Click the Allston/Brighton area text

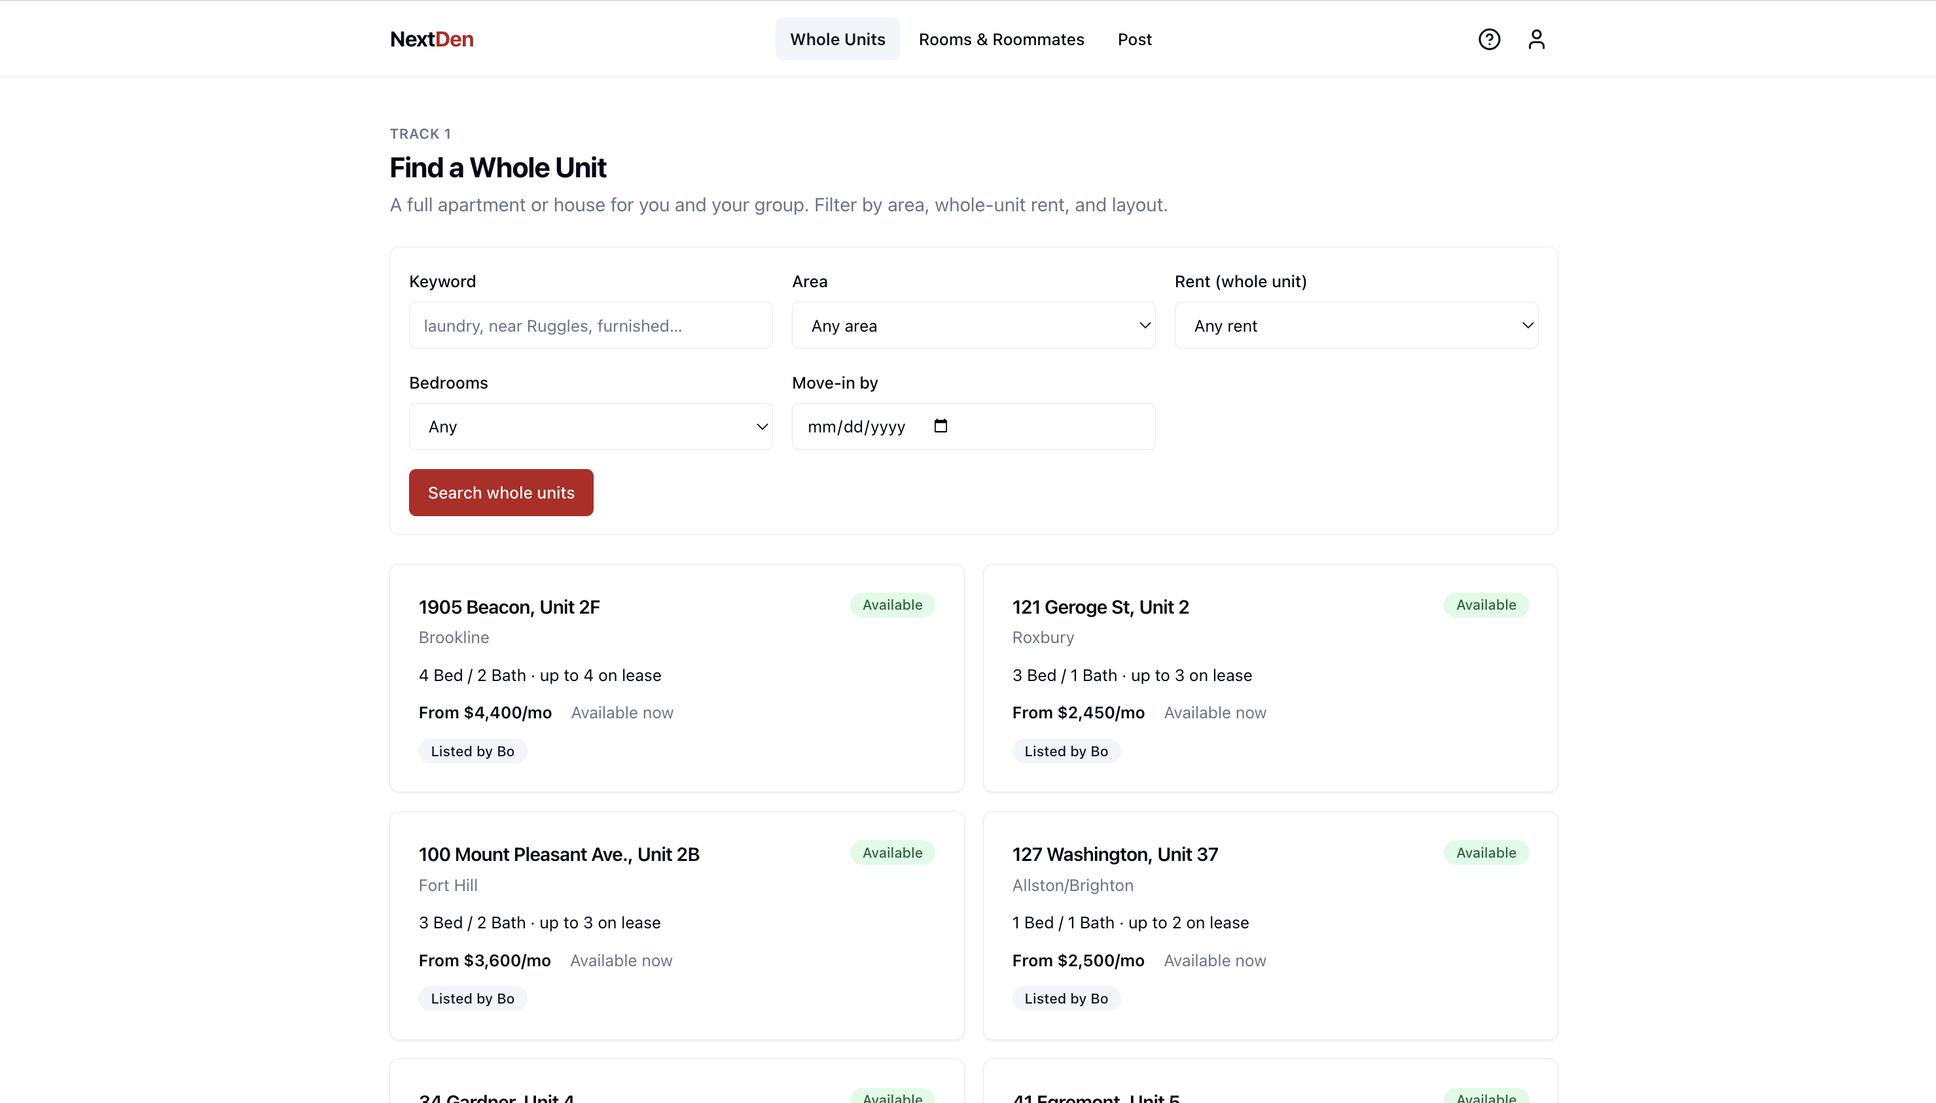(1072, 886)
